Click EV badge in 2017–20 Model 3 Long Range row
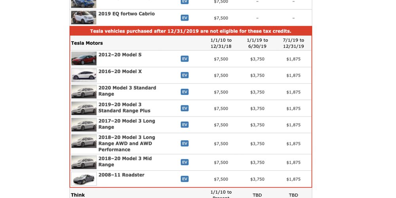Image resolution: width=396 pixels, height=198 pixels. pyautogui.click(x=185, y=125)
